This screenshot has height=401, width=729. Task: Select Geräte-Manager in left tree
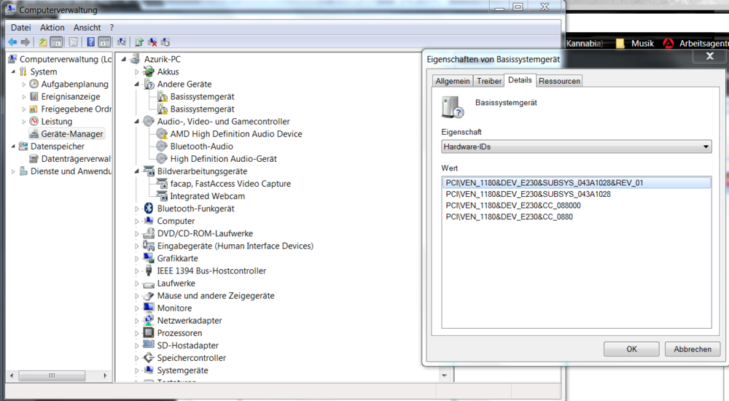[72, 134]
